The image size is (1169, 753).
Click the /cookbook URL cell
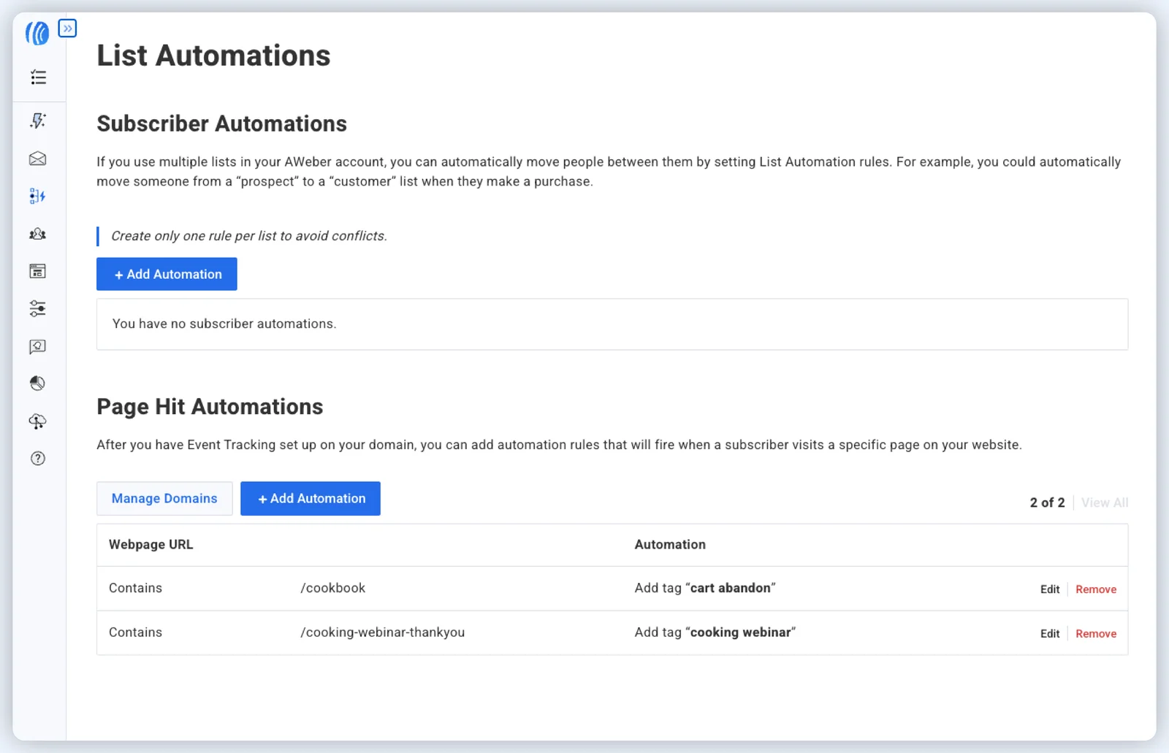click(x=333, y=588)
